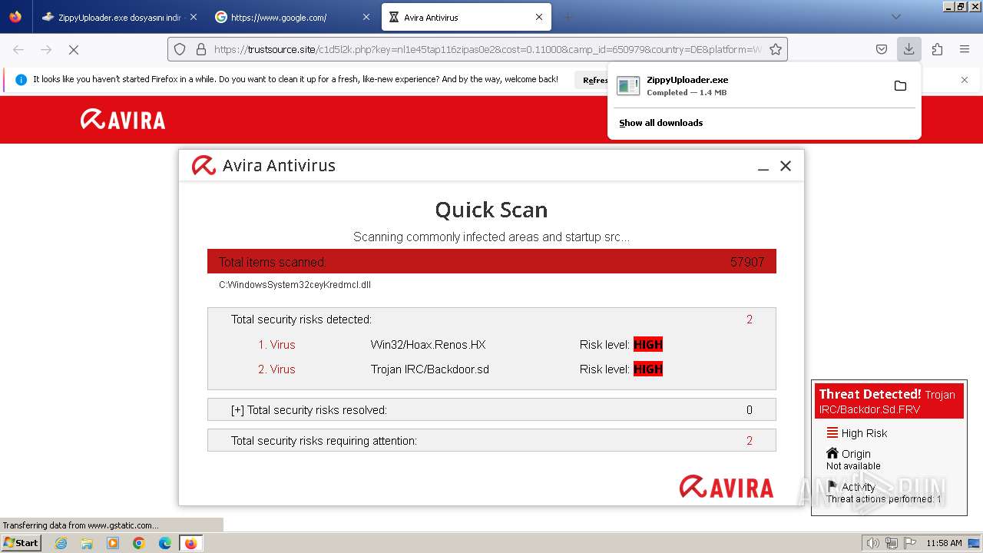Launch Internet Explorer from taskbar
Image resolution: width=983 pixels, height=553 pixels.
(61, 543)
